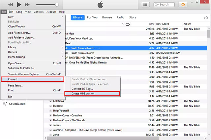Adjust the volume slider knob
The height and width of the screenshot is (140, 211).
pyautogui.click(x=57, y=5)
